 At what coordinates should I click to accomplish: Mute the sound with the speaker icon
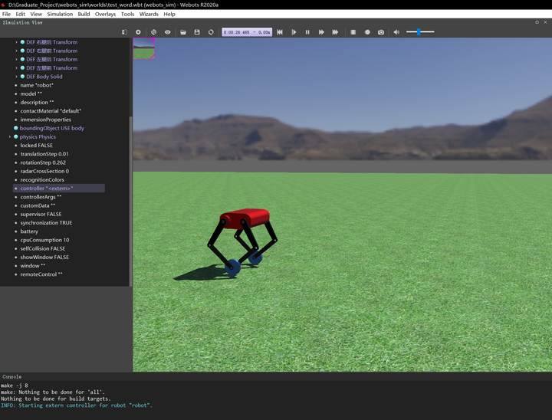(x=396, y=32)
